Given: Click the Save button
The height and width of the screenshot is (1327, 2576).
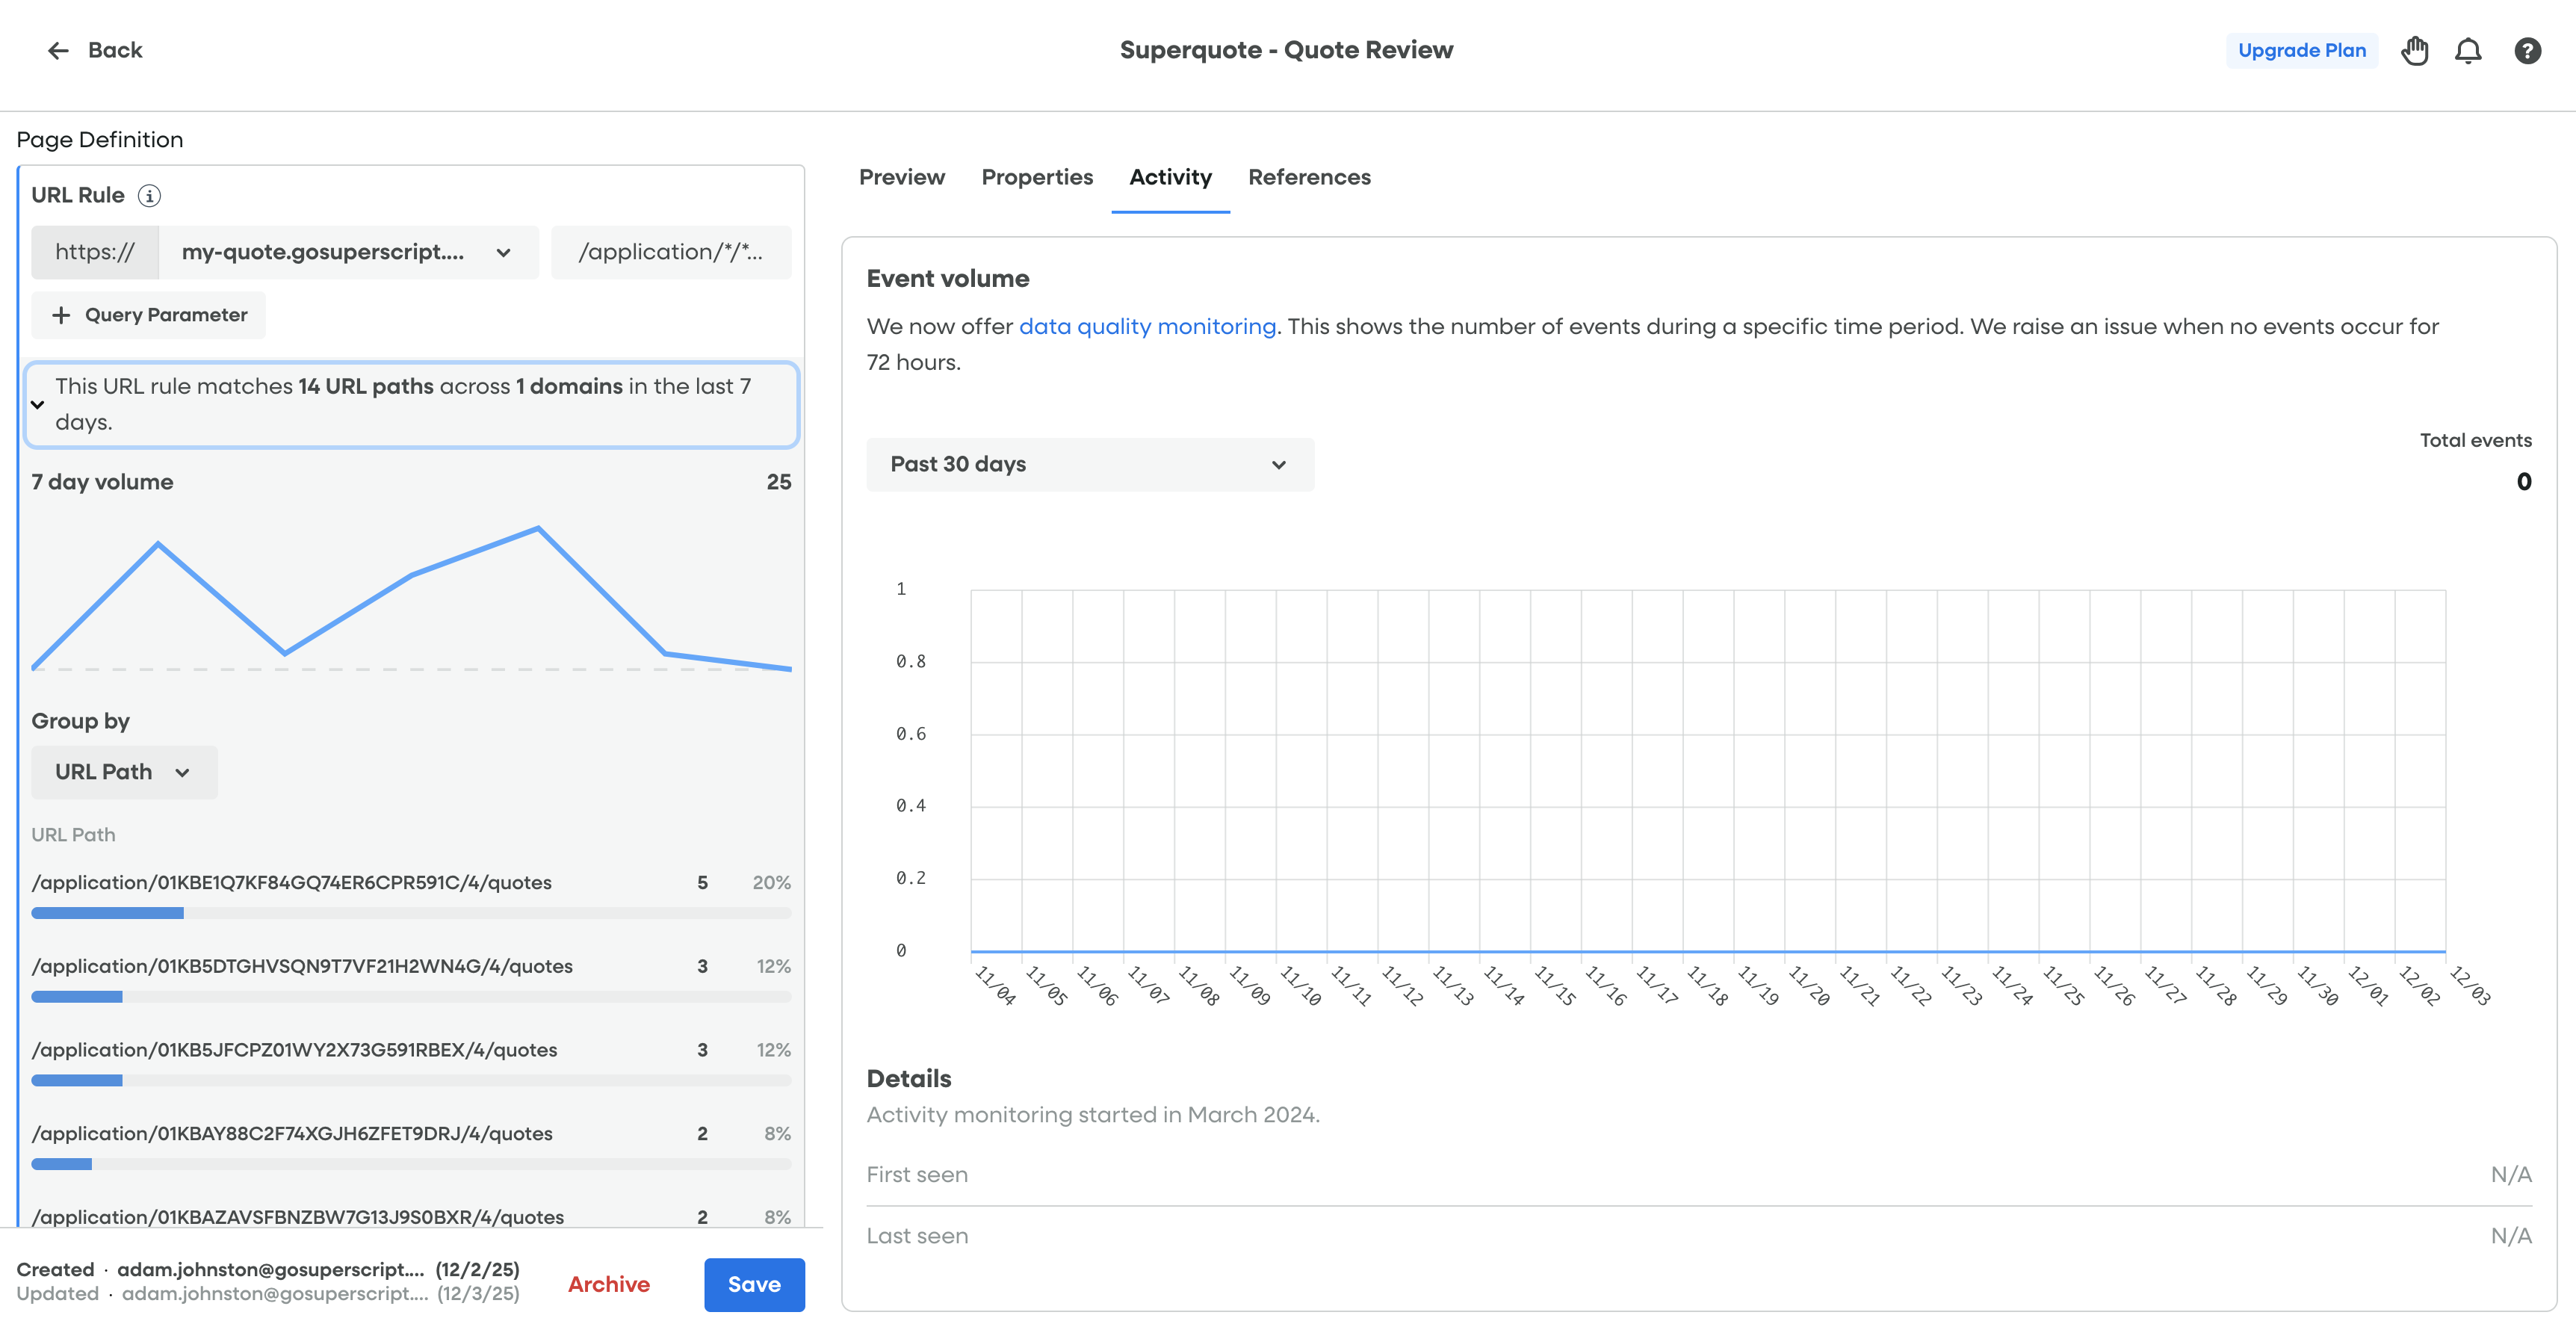Looking at the screenshot, I should point(753,1285).
